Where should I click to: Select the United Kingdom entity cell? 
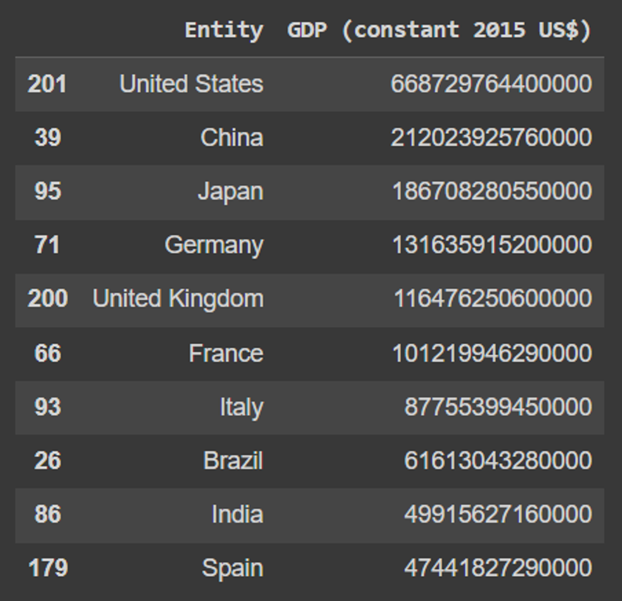tap(178, 299)
